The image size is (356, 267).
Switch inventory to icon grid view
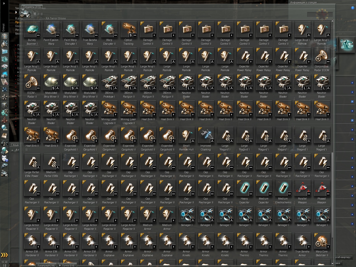tap(35, 14)
